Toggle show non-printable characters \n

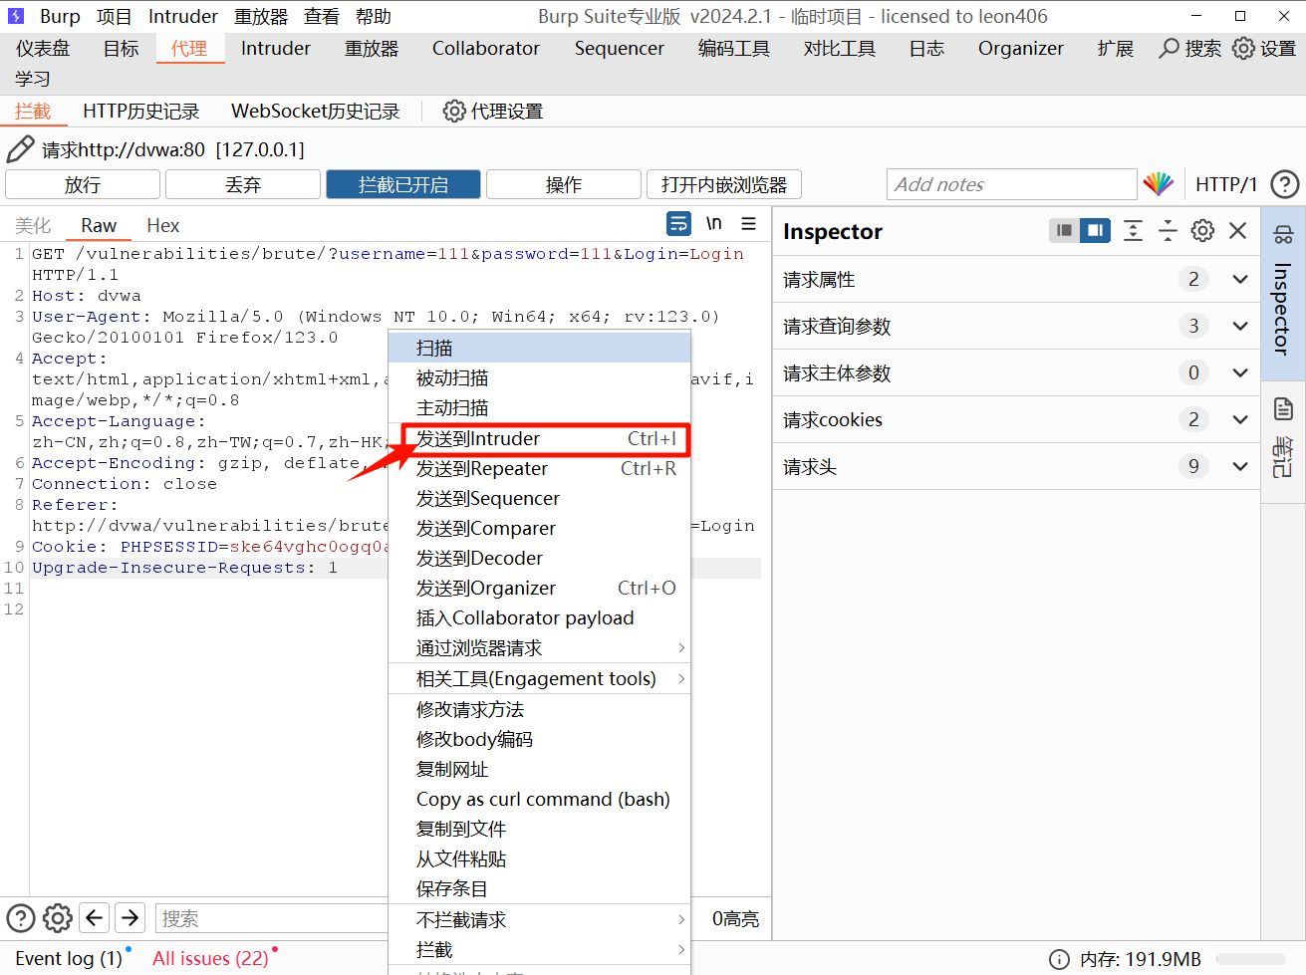point(714,224)
